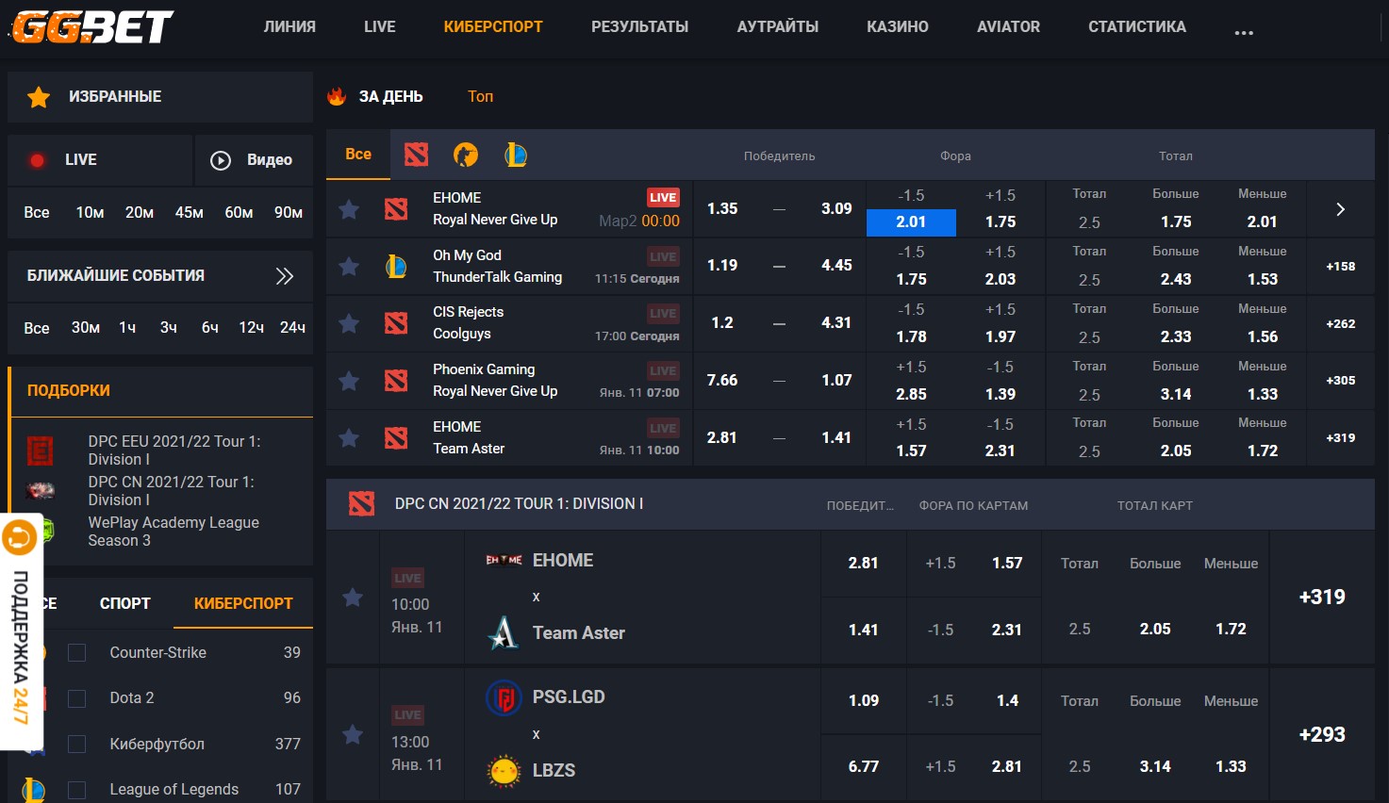Open +319 markets in the top list
This screenshot has width=1389, height=803.
click(1340, 438)
